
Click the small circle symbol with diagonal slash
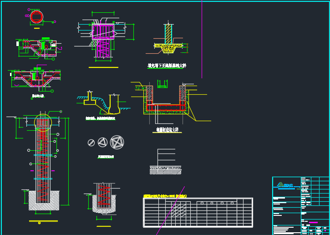point(91,143)
